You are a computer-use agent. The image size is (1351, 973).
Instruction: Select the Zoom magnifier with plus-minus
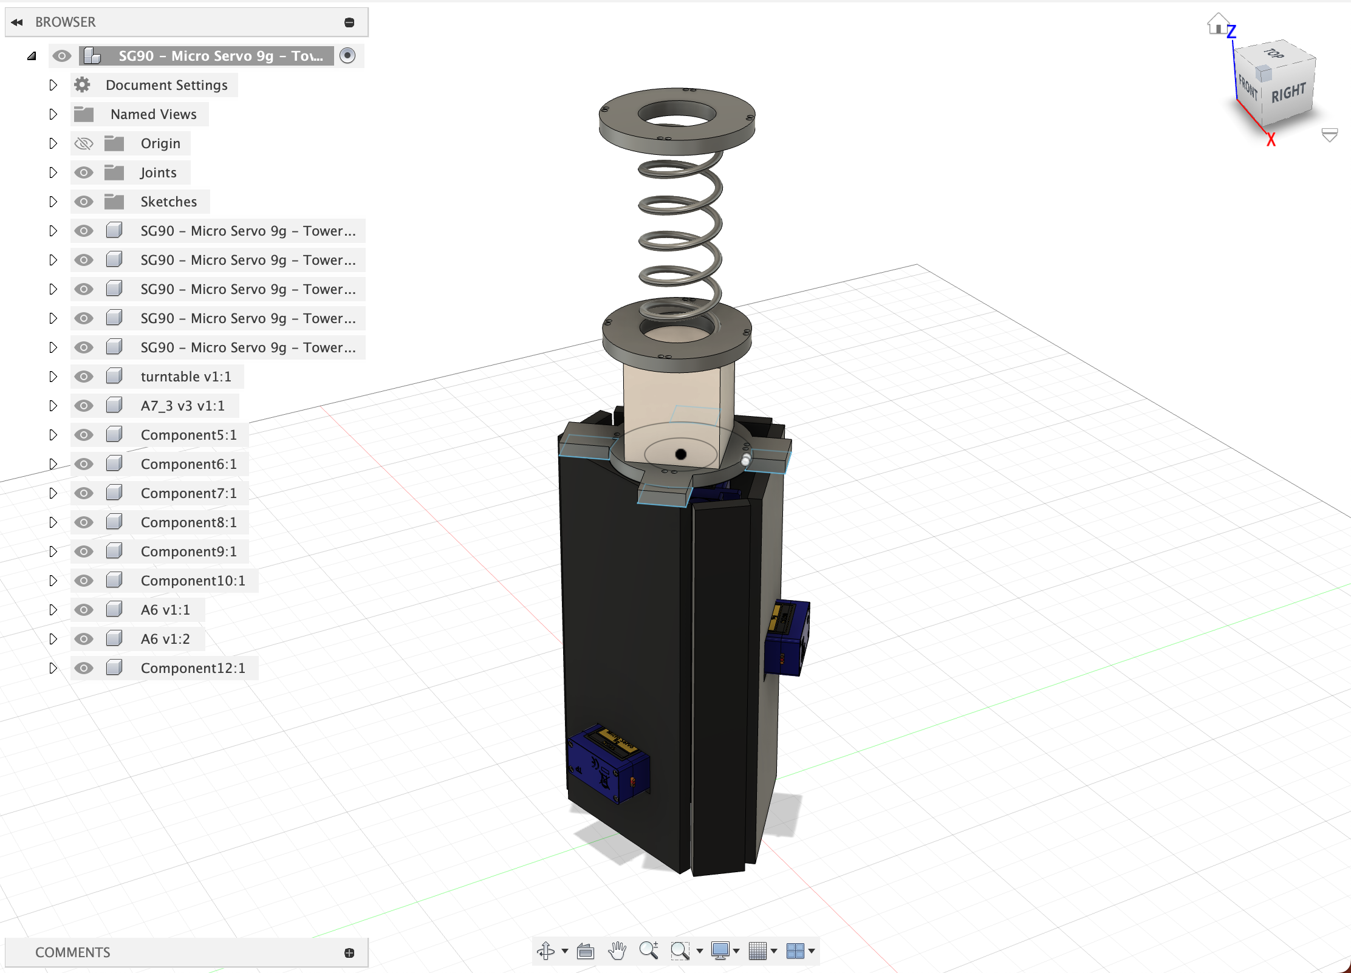[649, 951]
